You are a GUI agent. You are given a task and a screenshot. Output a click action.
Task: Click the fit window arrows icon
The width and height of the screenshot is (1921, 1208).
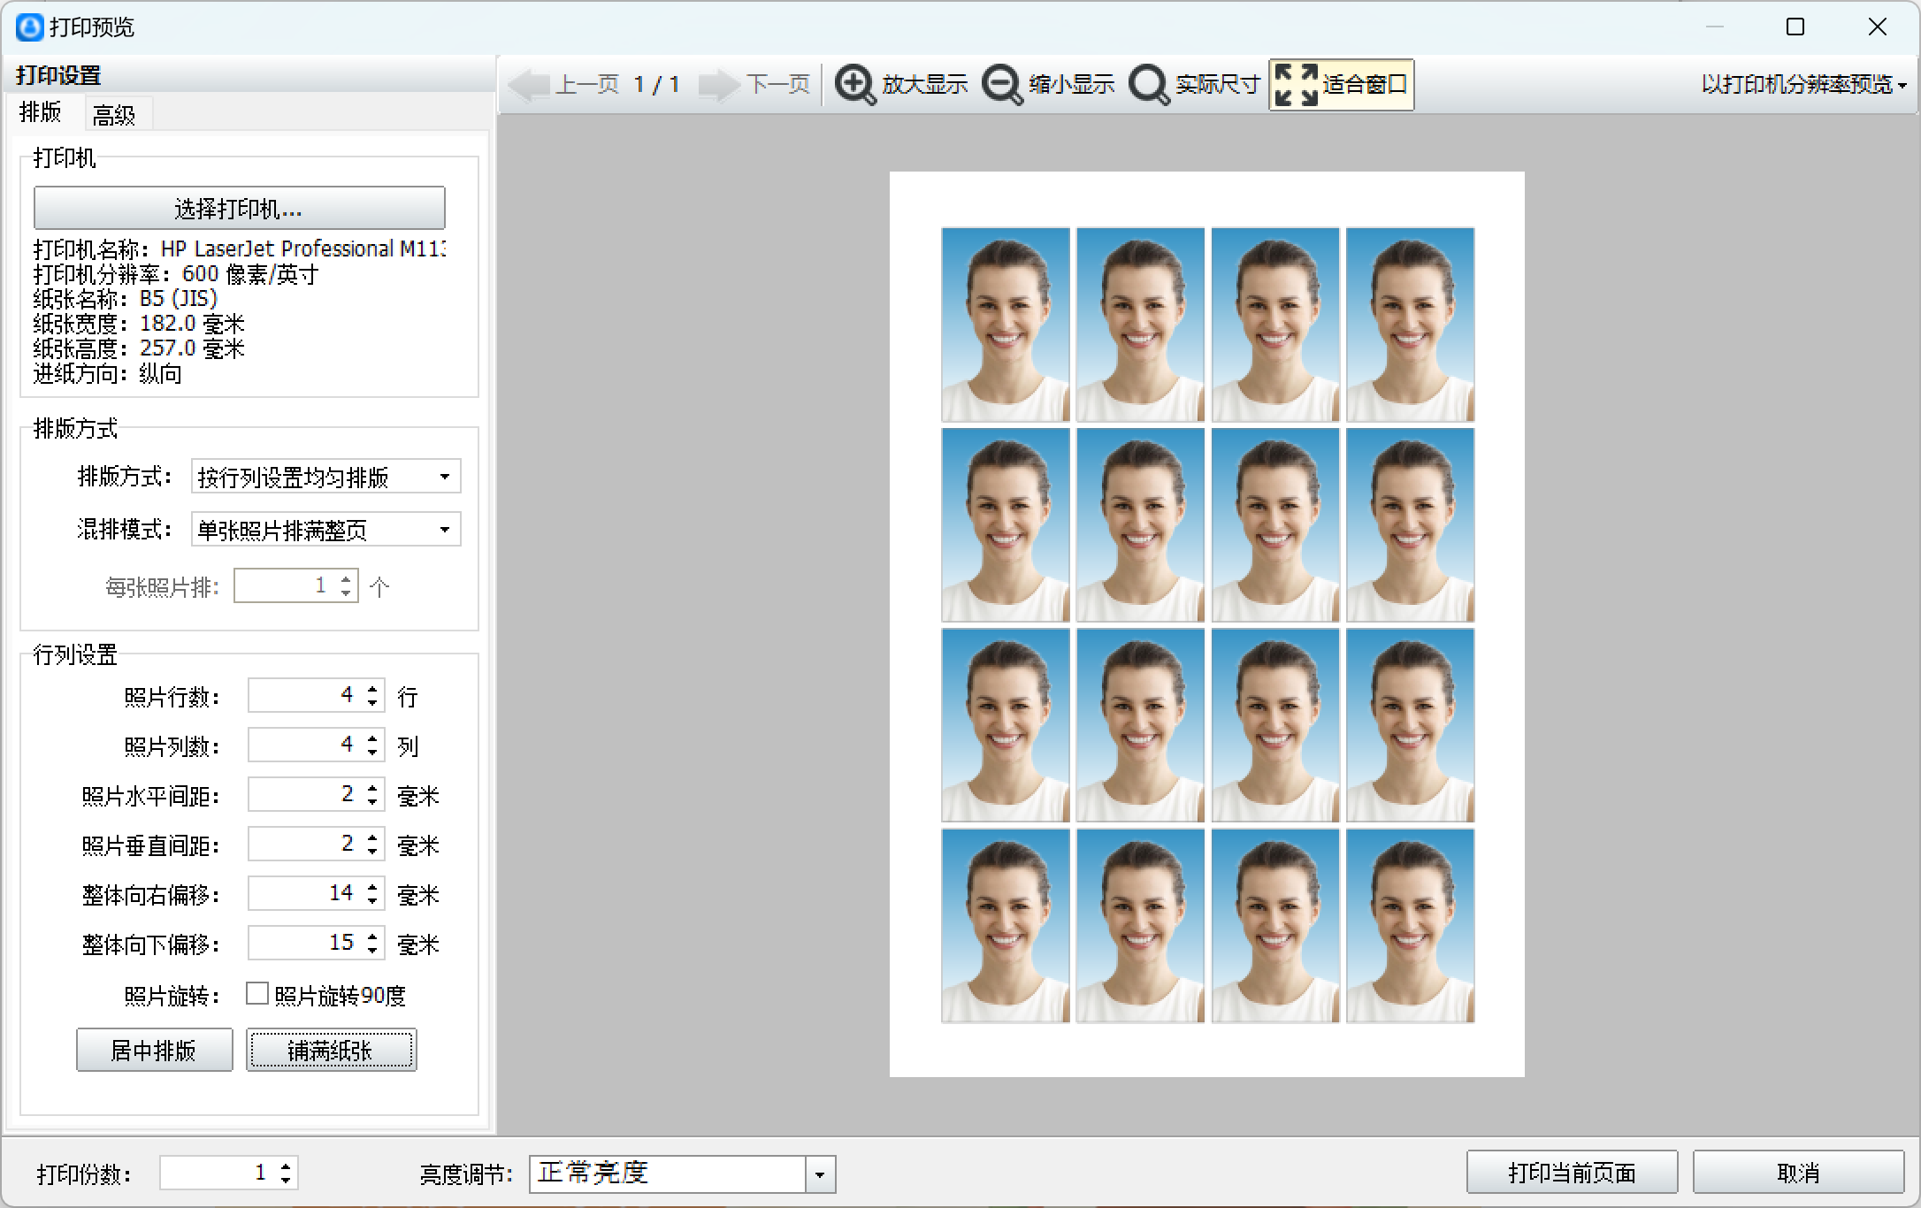coord(1296,85)
